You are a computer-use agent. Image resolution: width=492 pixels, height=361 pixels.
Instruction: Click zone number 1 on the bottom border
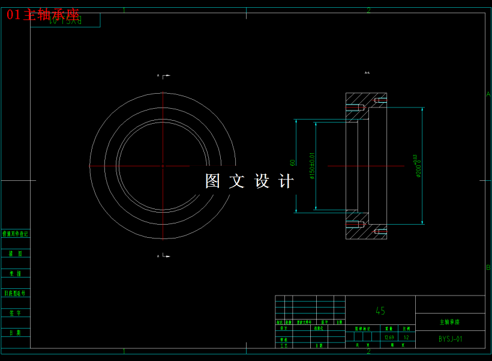click(124, 351)
